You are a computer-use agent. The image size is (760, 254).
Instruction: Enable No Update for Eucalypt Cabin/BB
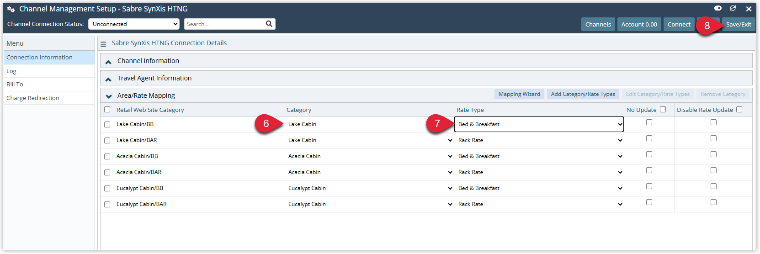[649, 186]
